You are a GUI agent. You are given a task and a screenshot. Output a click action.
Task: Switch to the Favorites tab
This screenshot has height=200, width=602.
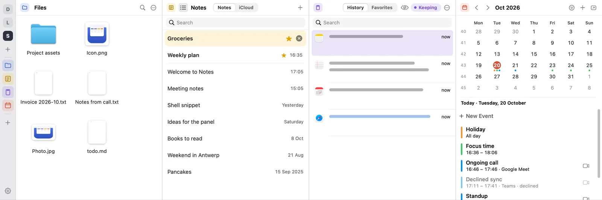[x=382, y=8]
